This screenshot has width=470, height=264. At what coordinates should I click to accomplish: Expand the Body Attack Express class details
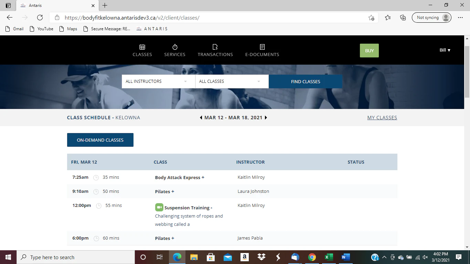click(203, 177)
